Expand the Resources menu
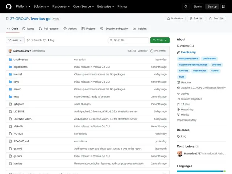 pyautogui.click(x=61, y=7)
